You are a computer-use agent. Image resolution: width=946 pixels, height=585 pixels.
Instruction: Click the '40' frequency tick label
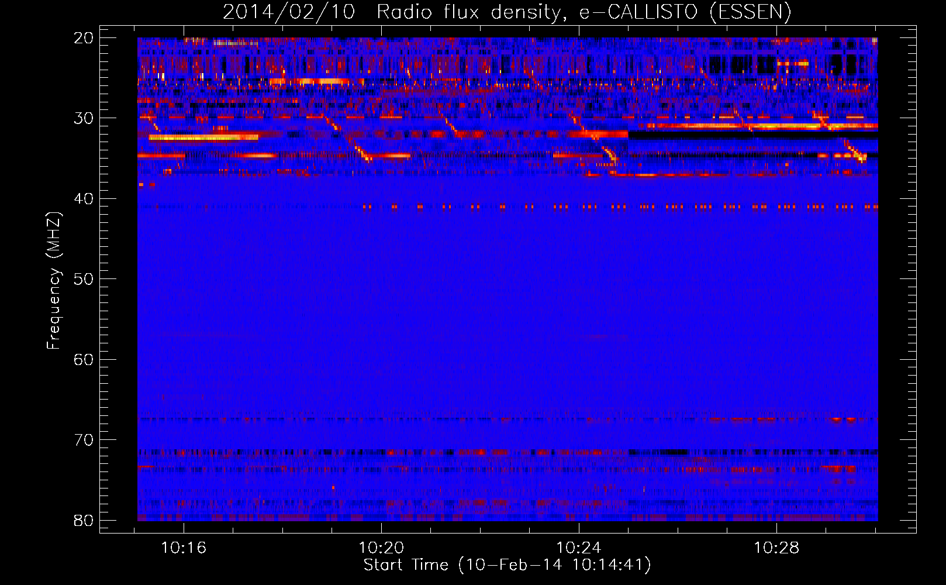point(84,199)
